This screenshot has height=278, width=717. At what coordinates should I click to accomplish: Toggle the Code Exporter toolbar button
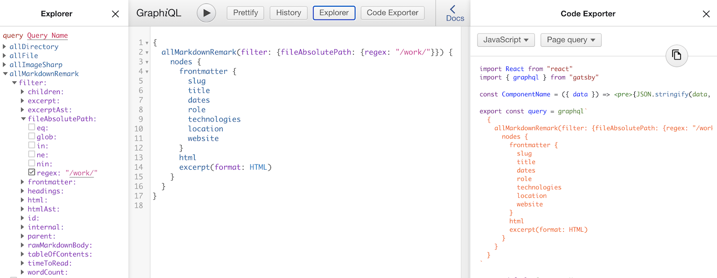click(x=392, y=13)
